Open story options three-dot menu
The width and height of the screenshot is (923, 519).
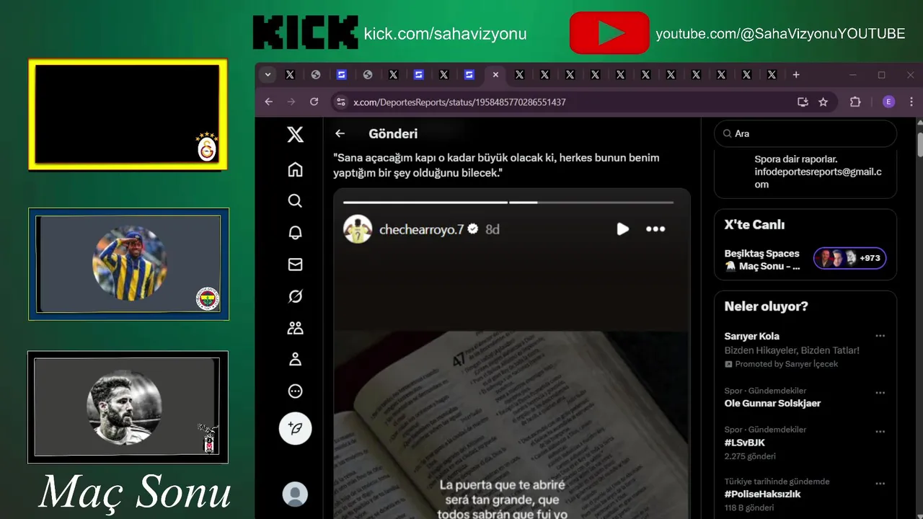(x=655, y=229)
